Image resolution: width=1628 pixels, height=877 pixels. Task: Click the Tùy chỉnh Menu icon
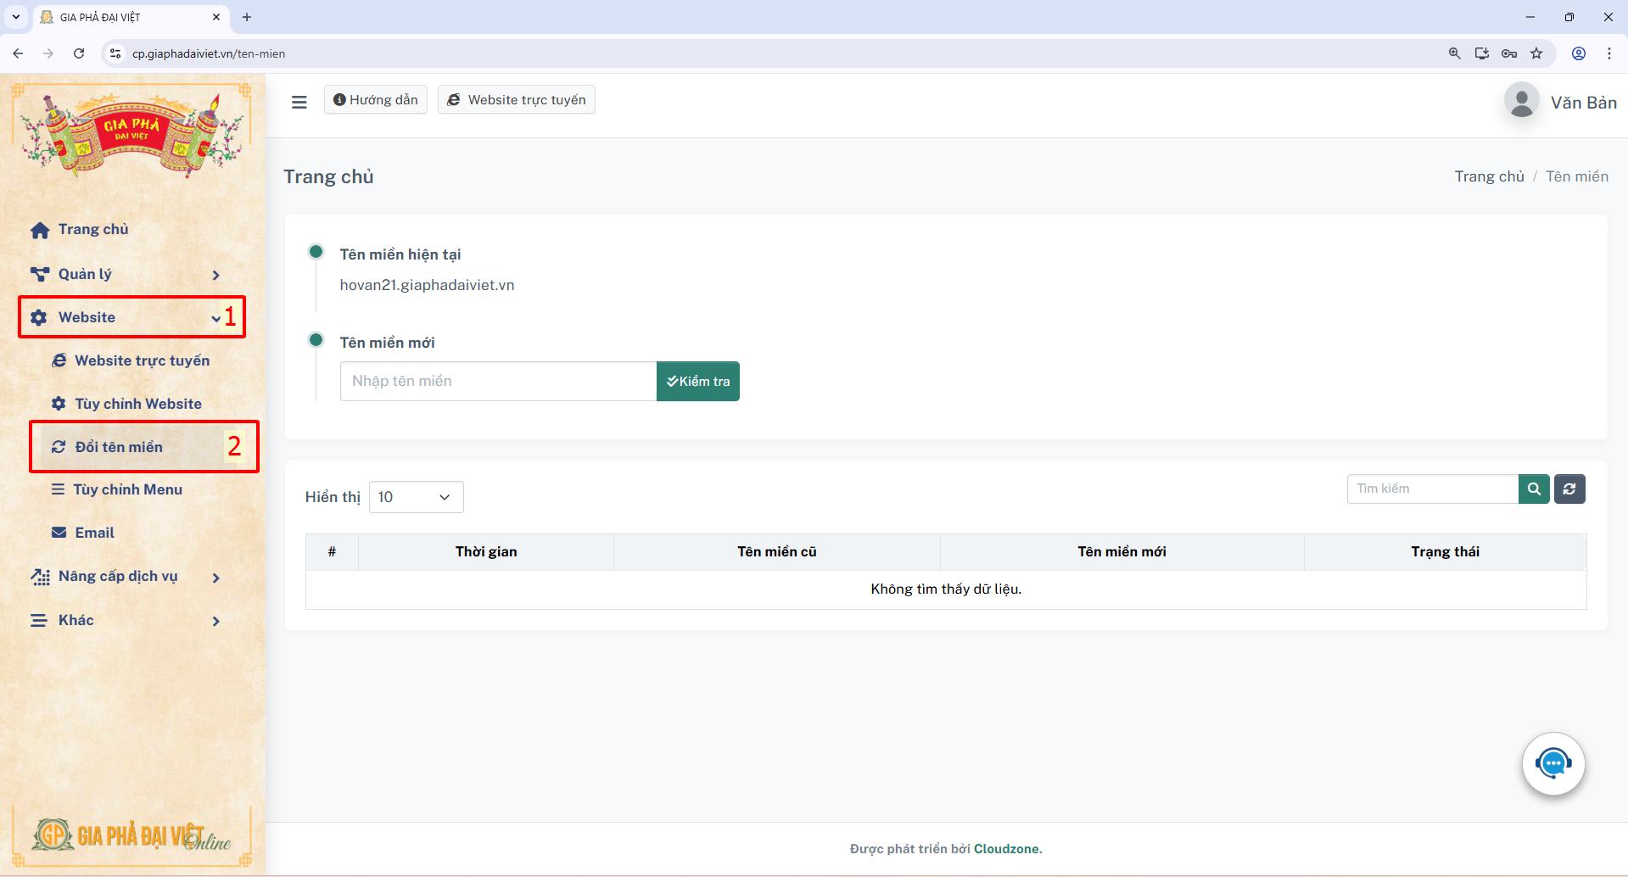tap(58, 489)
